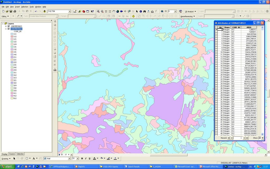Click the CODE_00 column header
This screenshot has height=169, width=270.
pyautogui.click(x=236, y=27)
